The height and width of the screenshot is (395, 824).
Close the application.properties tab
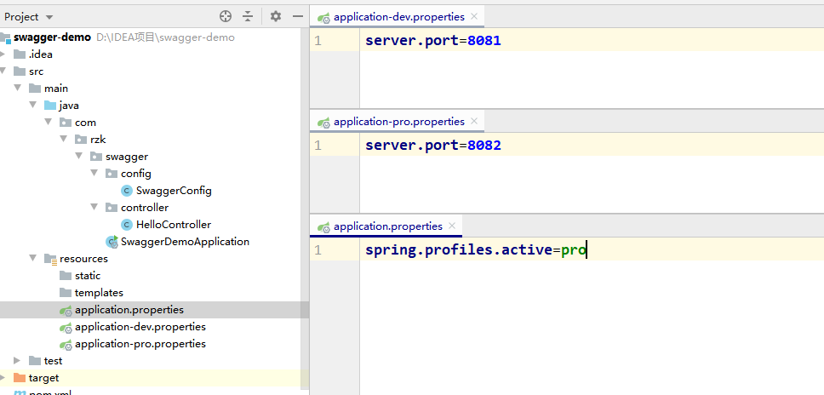point(452,226)
